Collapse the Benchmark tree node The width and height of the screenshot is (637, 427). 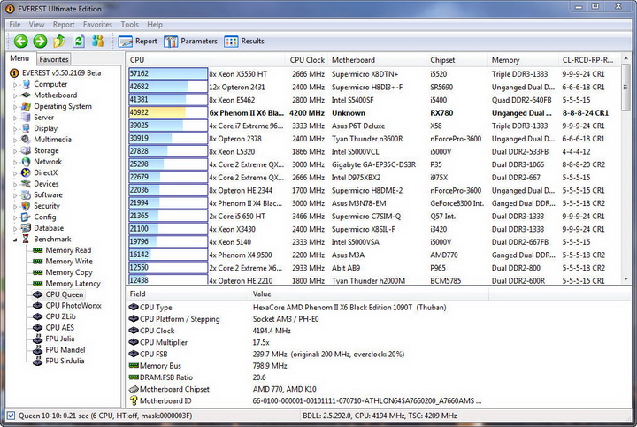[15, 240]
